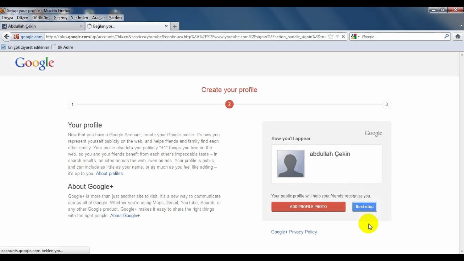464x261 pixels.
Task: Click the browser back arrow button
Action: [x=7, y=37]
